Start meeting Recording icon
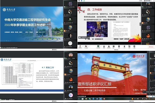Screen dimensions: 155x103 pos(119,46)
